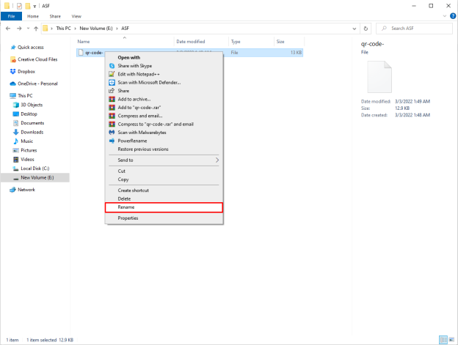
Task: Go forward using the forward arrow
Action: 19,29
